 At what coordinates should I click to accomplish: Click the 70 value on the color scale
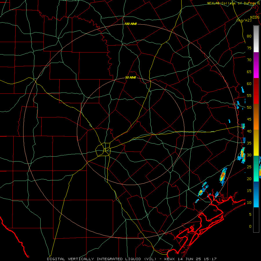(249, 60)
